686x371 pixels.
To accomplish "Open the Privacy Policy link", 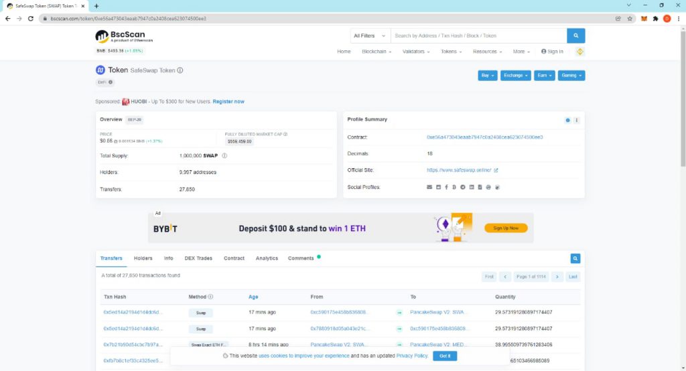I will pos(412,356).
